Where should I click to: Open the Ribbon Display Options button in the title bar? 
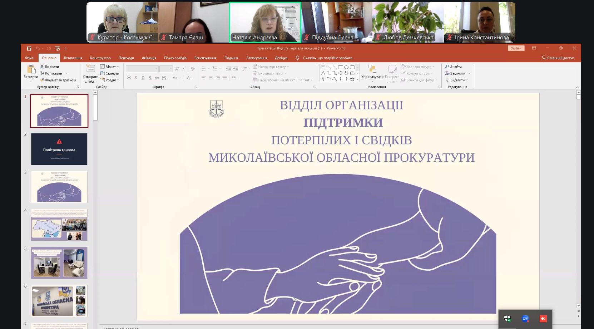534,48
